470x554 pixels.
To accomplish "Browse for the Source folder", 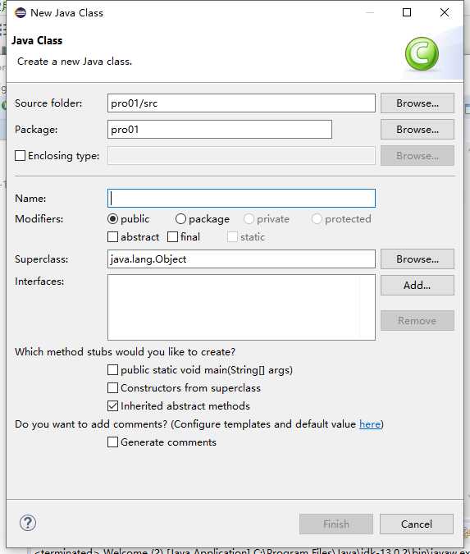I will 417,103.
